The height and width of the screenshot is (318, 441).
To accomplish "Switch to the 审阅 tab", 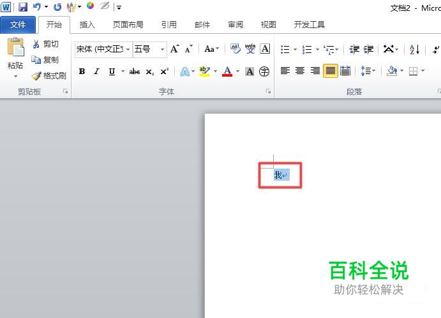I will click(235, 25).
